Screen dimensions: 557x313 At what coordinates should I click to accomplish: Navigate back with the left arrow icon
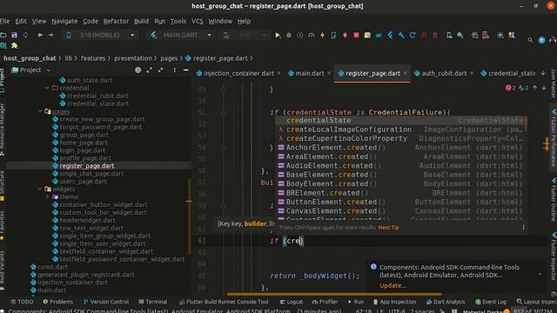(40, 35)
